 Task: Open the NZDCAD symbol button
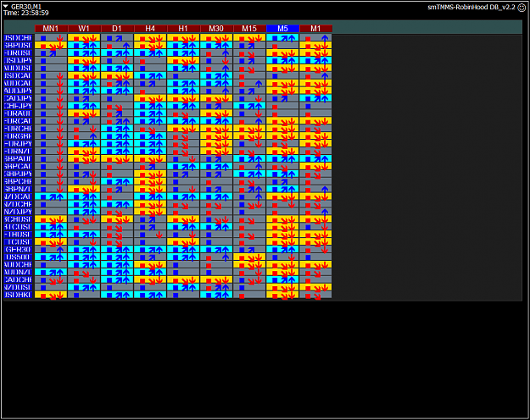(19, 196)
